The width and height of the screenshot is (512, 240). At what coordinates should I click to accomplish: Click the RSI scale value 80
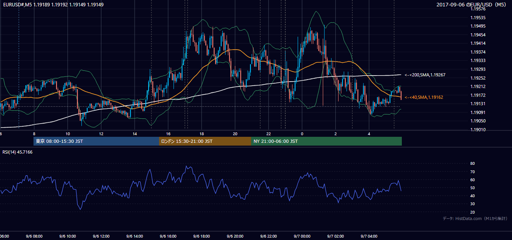click(x=472, y=164)
